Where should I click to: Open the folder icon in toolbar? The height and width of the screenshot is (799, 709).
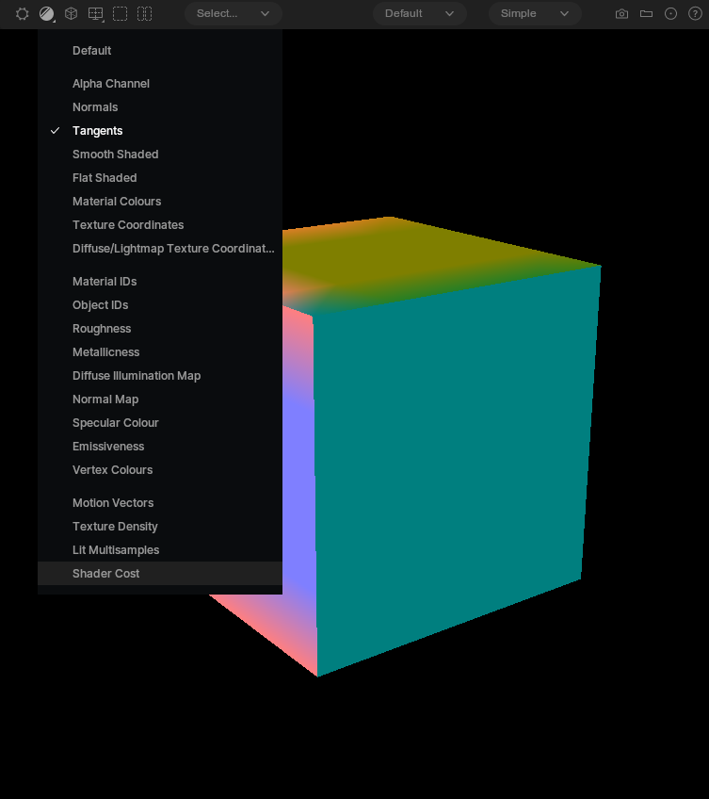(x=646, y=14)
